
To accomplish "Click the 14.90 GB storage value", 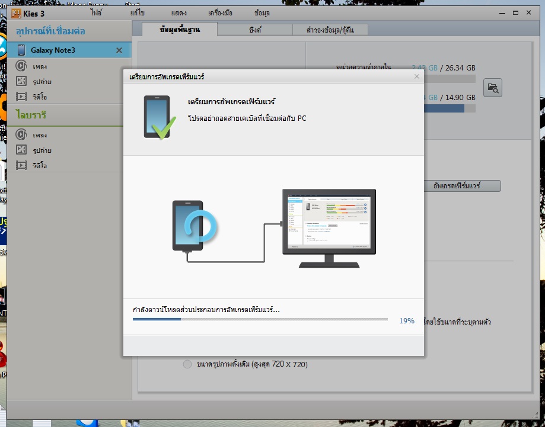I will 460,98.
